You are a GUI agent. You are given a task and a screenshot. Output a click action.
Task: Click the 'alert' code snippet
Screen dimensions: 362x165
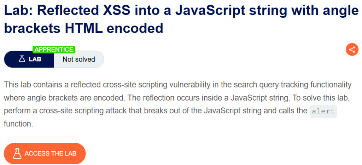coord(323,111)
